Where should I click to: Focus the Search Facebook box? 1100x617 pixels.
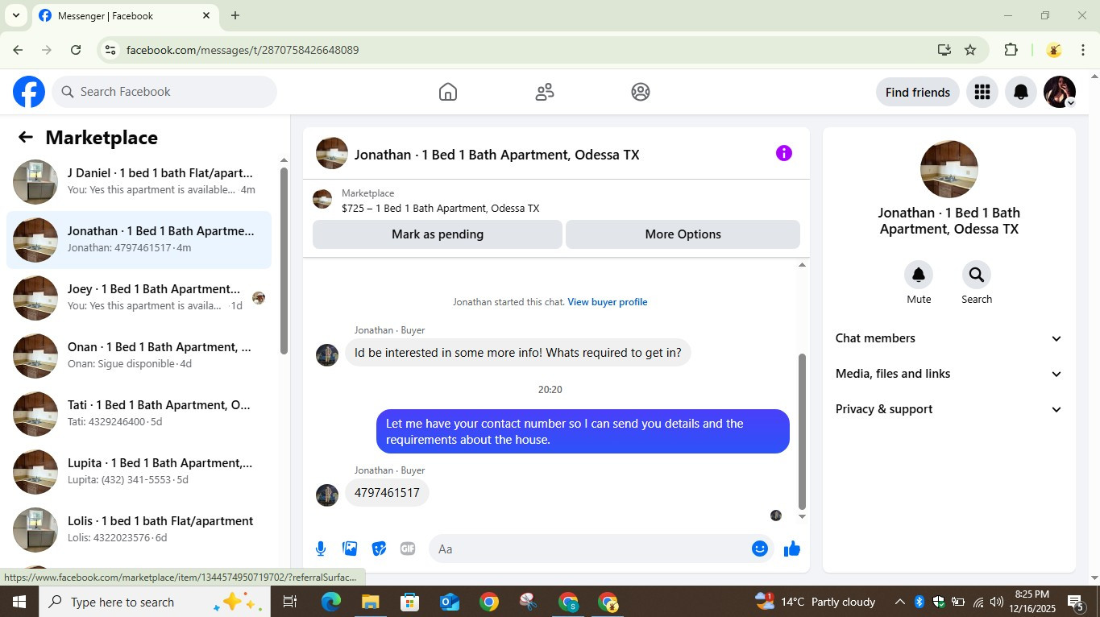pyautogui.click(x=164, y=92)
